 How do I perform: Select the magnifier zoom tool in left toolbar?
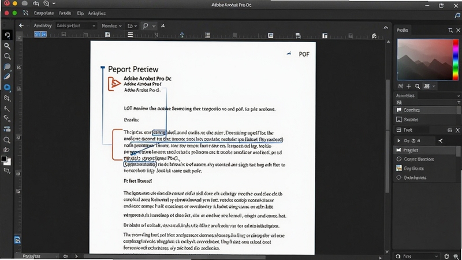click(x=7, y=46)
